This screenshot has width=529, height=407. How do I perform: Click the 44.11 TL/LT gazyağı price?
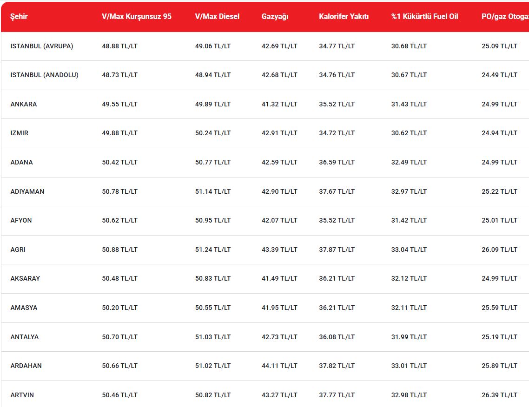pos(279,366)
